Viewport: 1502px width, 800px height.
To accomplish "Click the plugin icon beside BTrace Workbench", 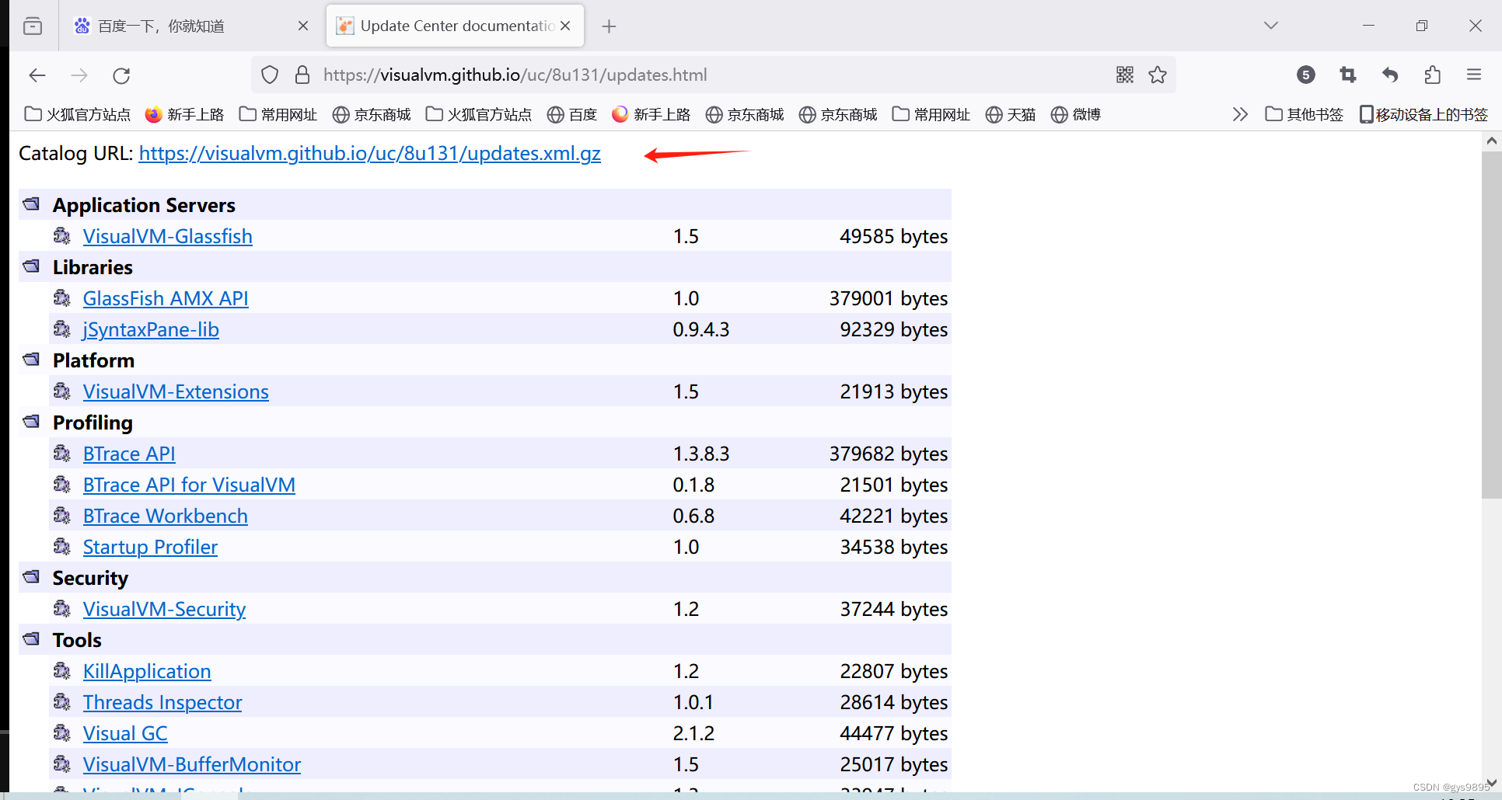I will coord(62,515).
